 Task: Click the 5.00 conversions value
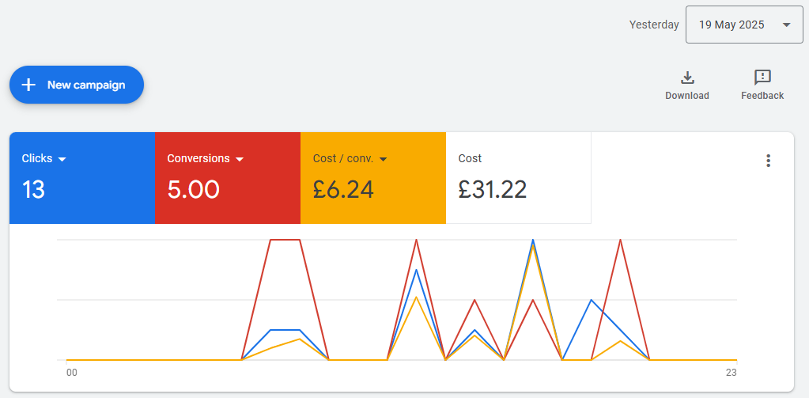pyautogui.click(x=194, y=189)
